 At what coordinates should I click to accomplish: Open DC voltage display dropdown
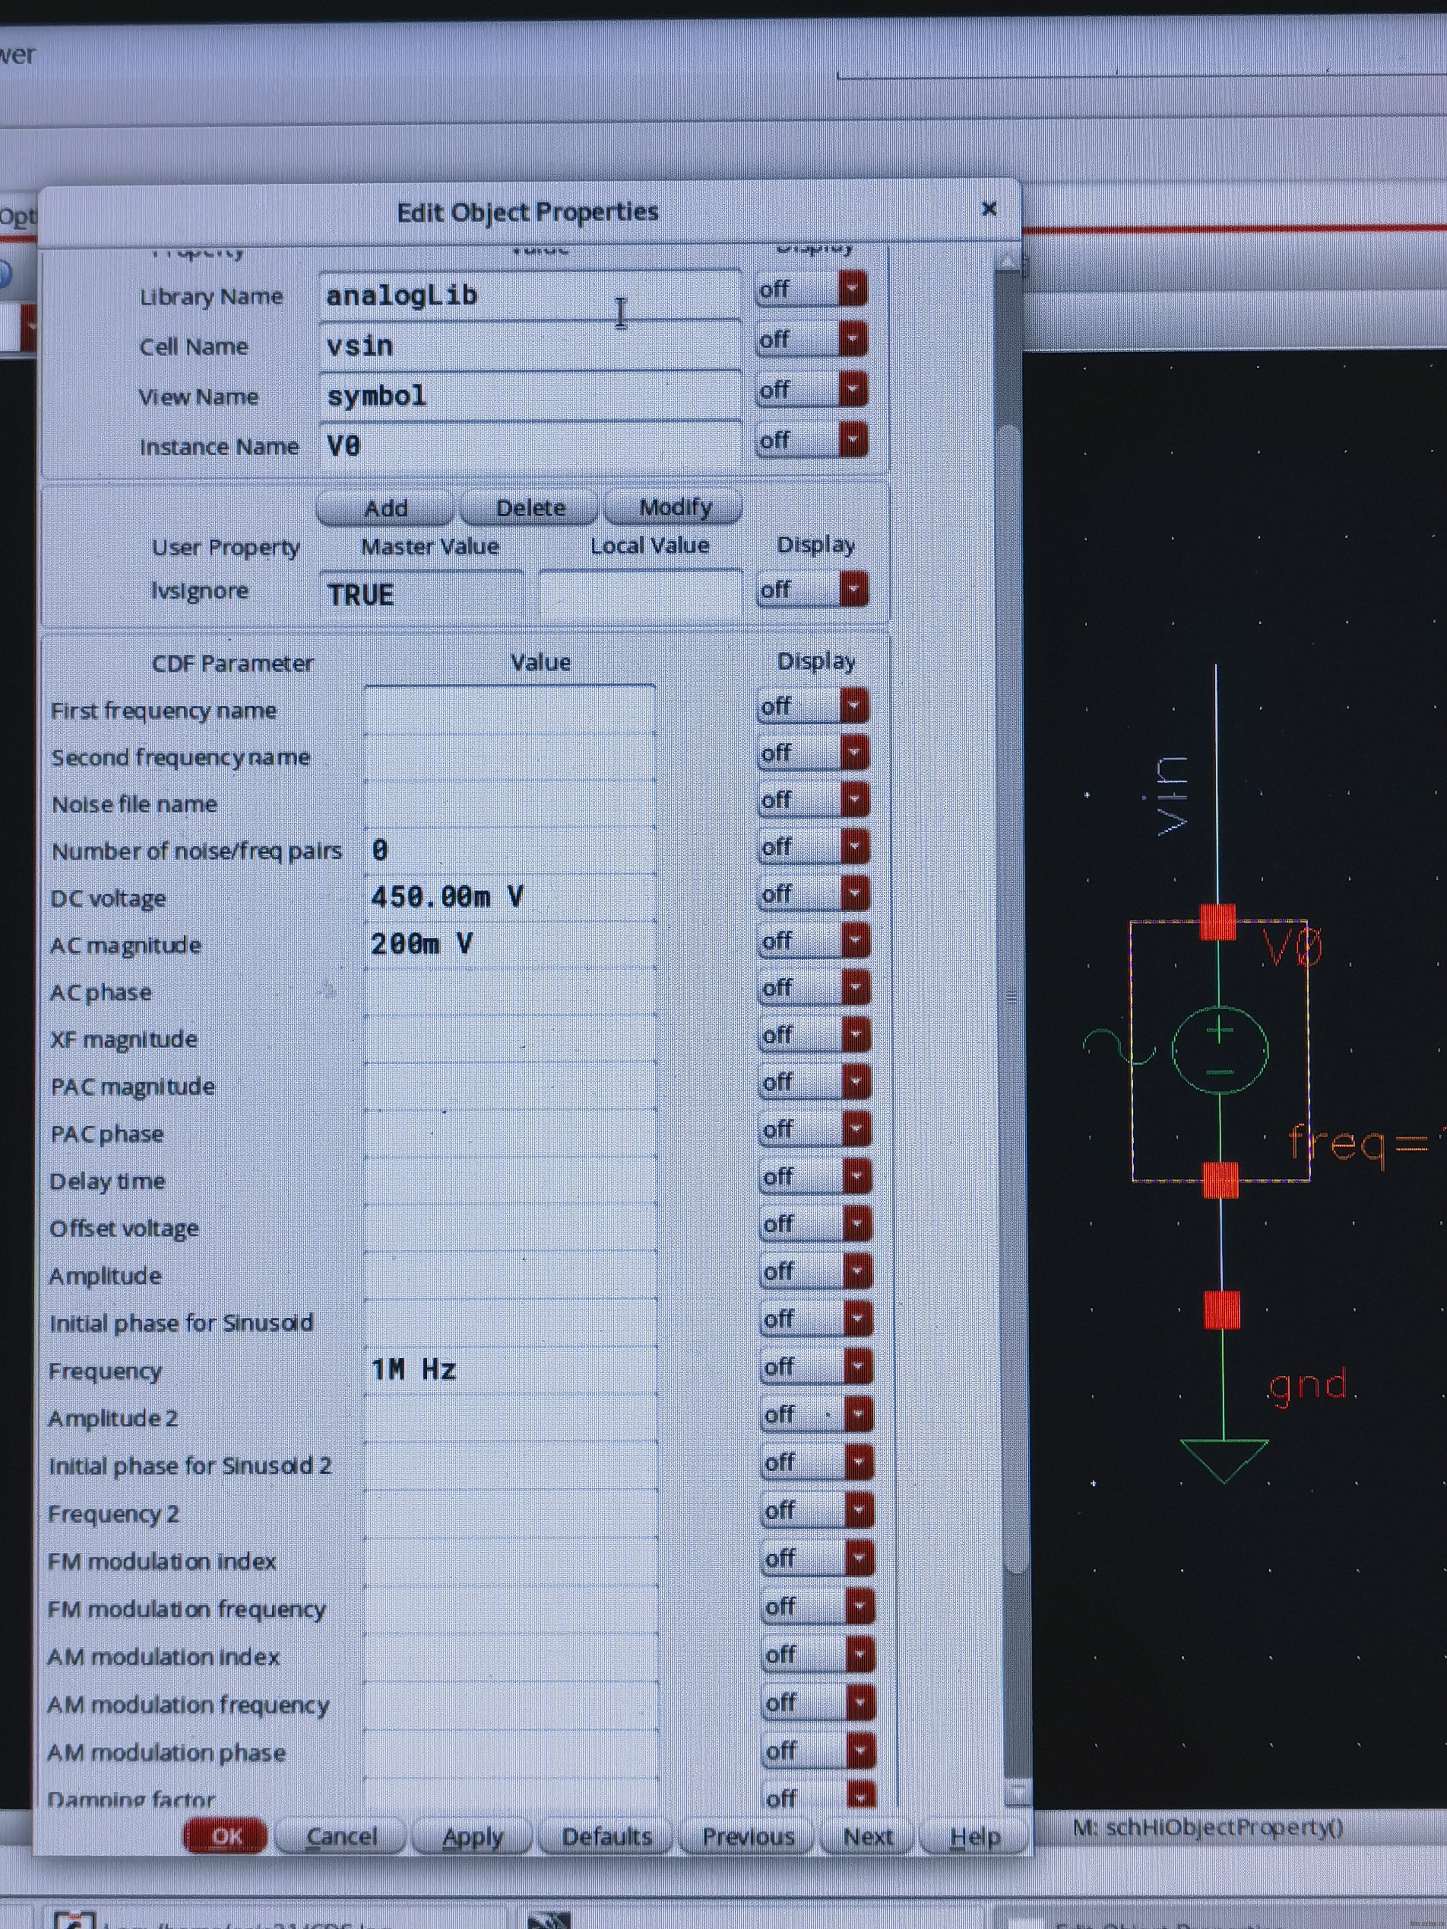pyautogui.click(x=814, y=894)
